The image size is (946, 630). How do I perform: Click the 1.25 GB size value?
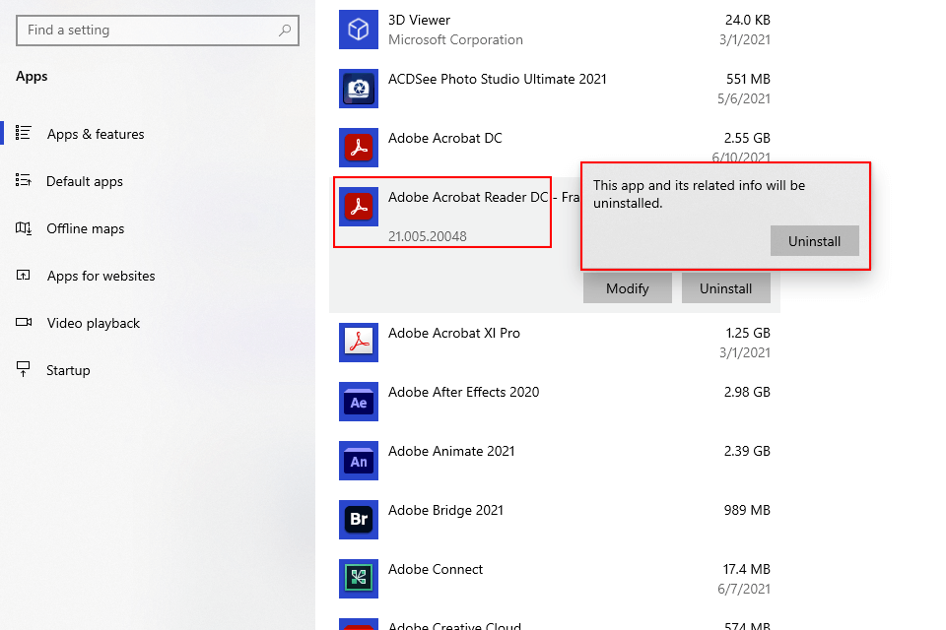coord(748,333)
